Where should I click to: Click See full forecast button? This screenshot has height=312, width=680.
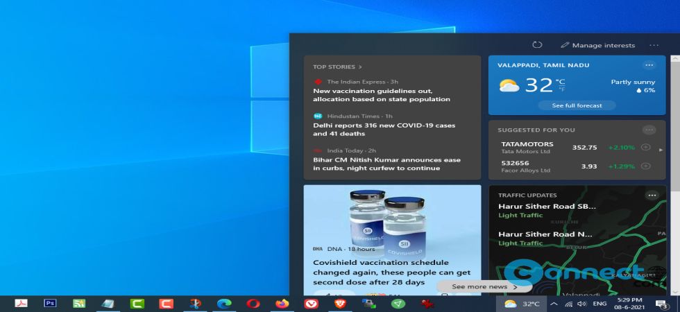[x=577, y=105]
